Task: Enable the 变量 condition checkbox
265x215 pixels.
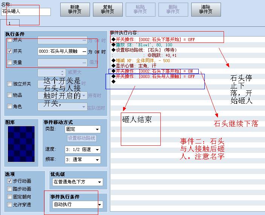Action: point(10,63)
